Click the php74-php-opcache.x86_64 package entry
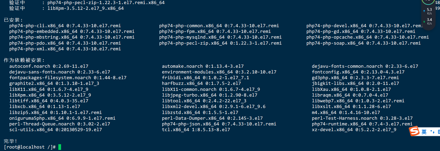440x151 pixels. click(367, 37)
